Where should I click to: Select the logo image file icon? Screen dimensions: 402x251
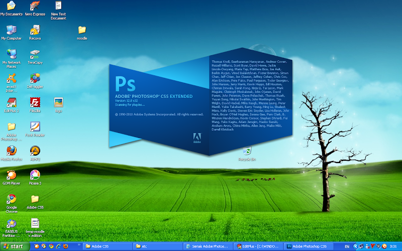point(58,105)
